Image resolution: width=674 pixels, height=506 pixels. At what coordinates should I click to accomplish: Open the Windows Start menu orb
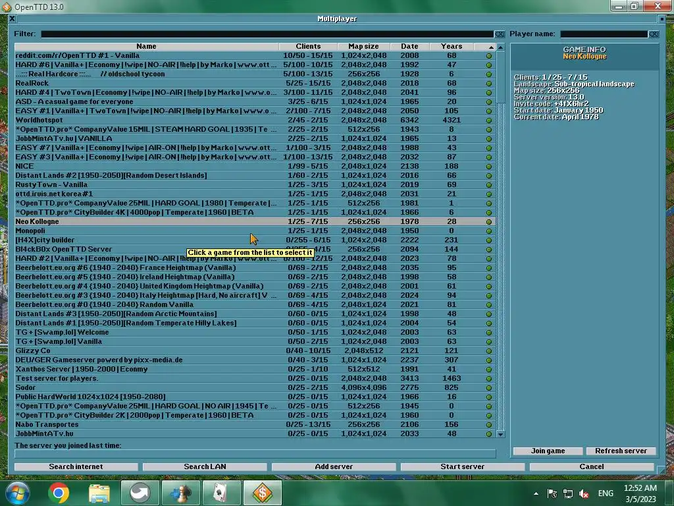click(x=17, y=493)
